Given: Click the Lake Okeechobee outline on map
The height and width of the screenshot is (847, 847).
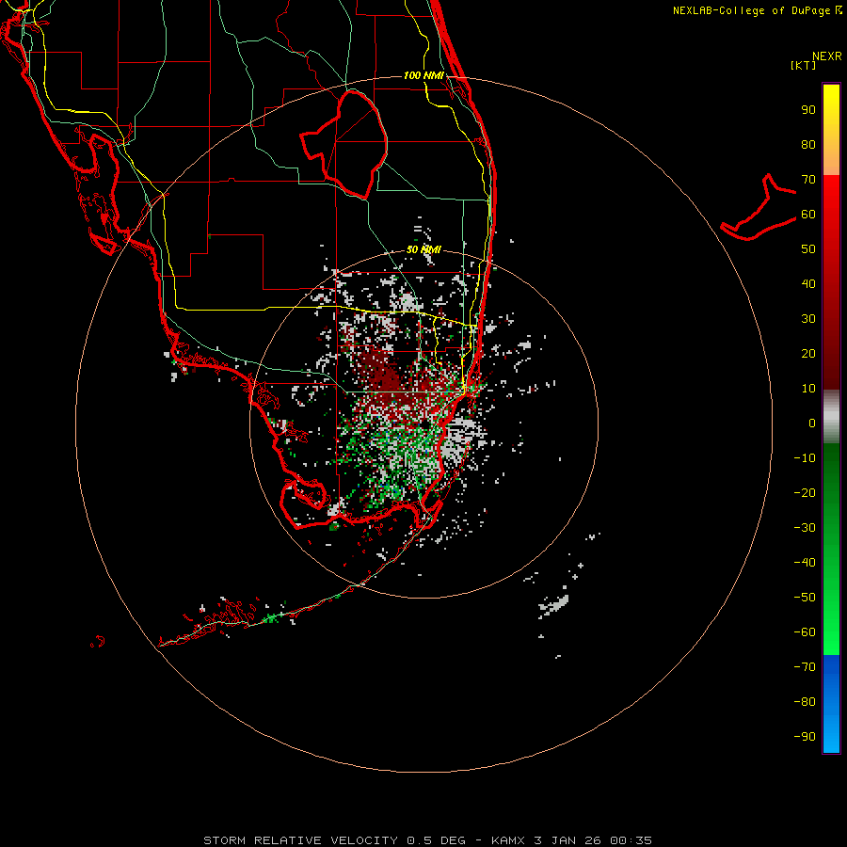Looking at the screenshot, I should tap(344, 144).
